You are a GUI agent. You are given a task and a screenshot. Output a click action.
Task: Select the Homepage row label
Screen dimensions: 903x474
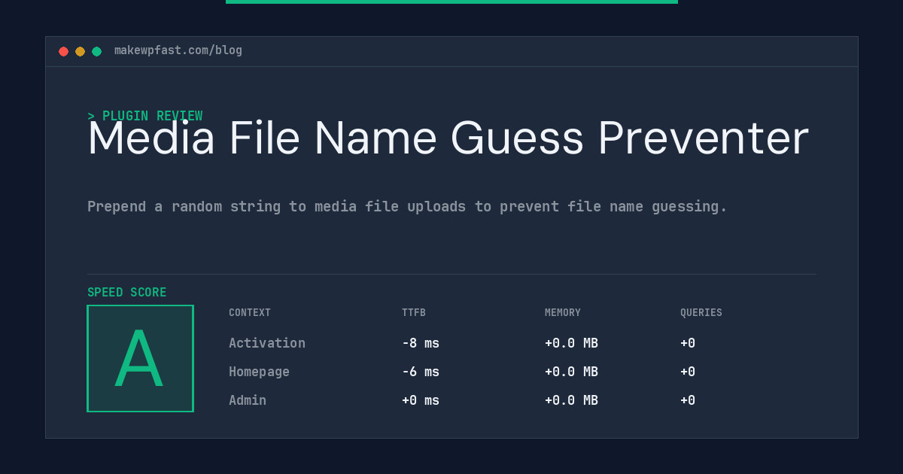pos(259,372)
